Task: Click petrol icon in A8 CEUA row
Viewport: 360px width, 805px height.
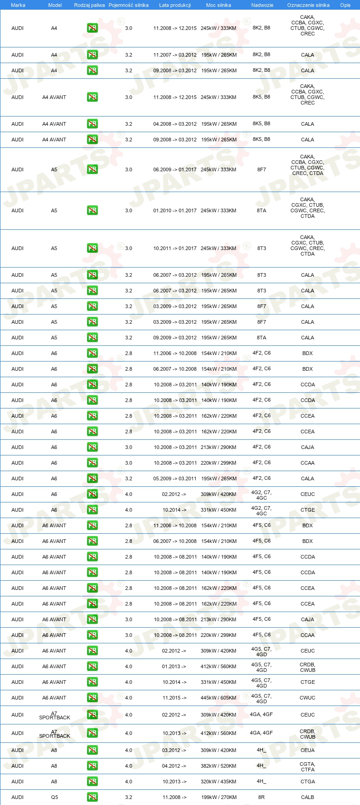Action: [93, 750]
